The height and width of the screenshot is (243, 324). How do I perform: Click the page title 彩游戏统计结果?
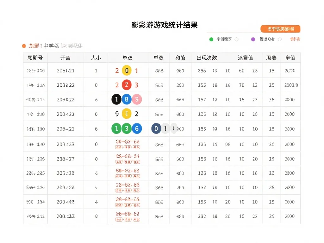pyautogui.click(x=165, y=25)
